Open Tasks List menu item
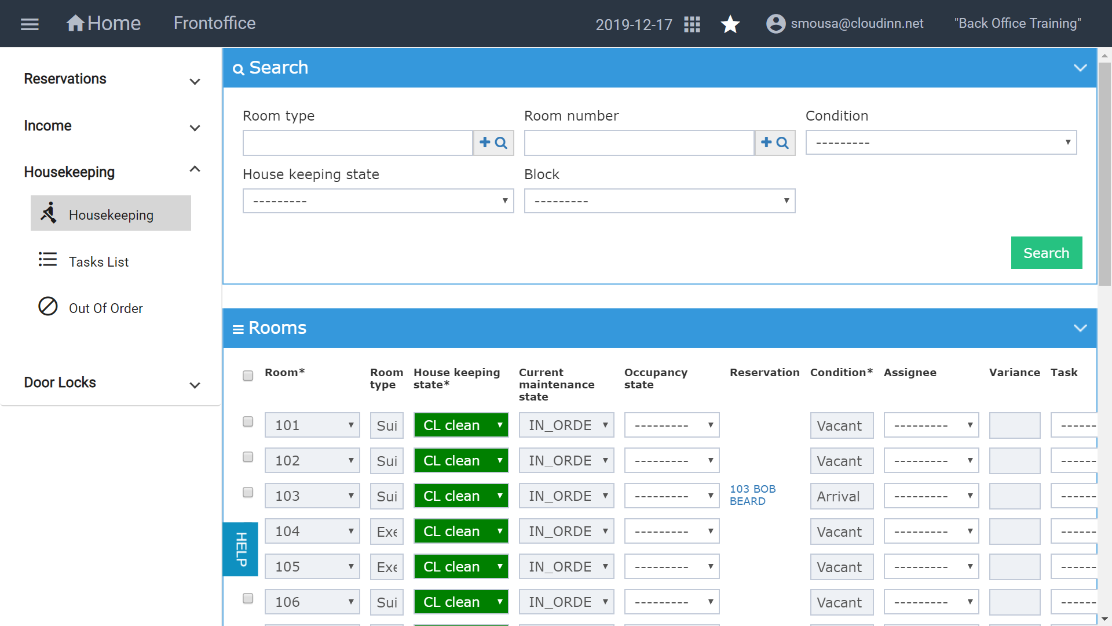This screenshot has width=1112, height=626. click(98, 262)
